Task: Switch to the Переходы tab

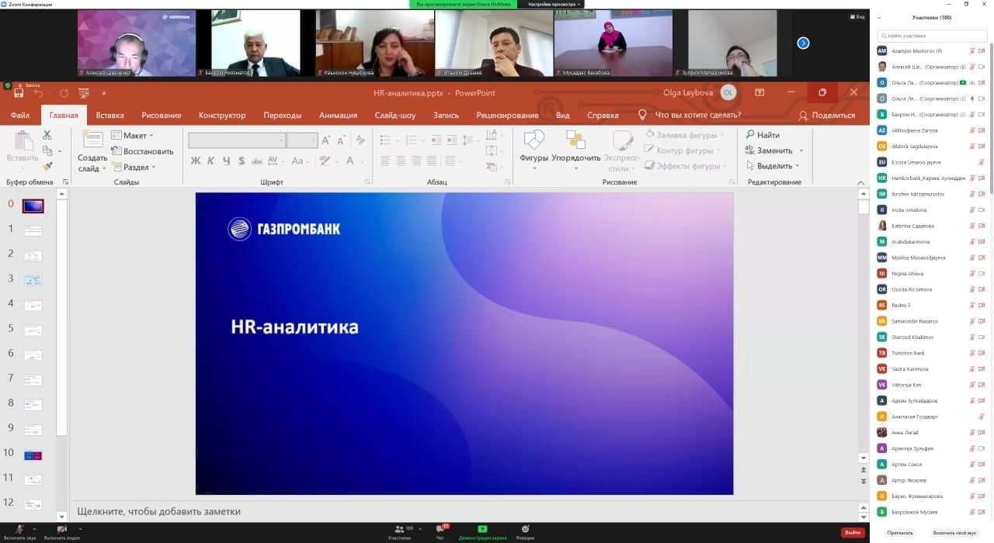Action: (282, 116)
